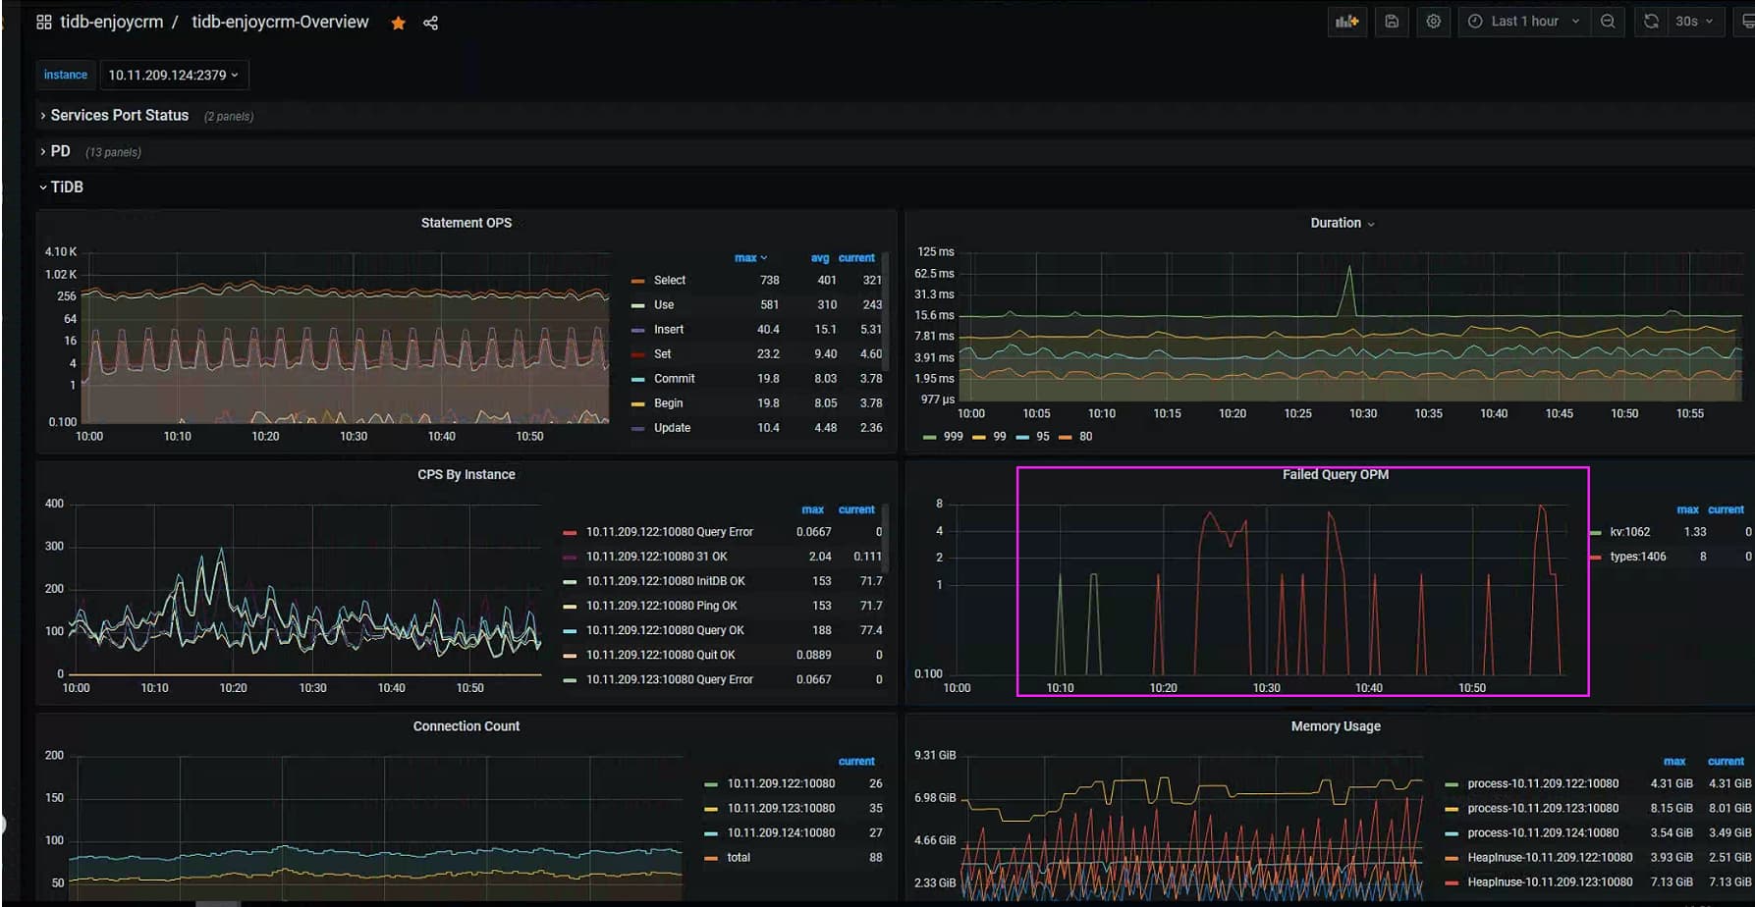The width and height of the screenshot is (1755, 907).
Task: Refresh the dashboard with the refresh icon
Action: coord(1651,22)
